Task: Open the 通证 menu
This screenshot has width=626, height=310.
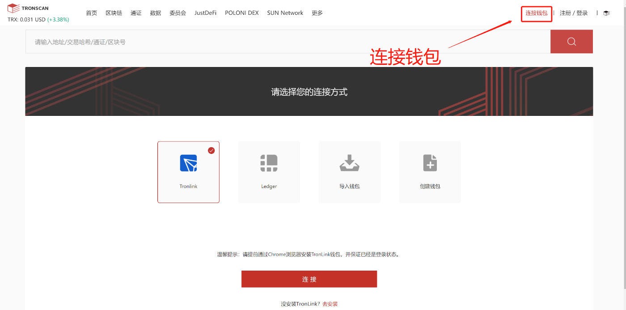Action: click(x=136, y=13)
